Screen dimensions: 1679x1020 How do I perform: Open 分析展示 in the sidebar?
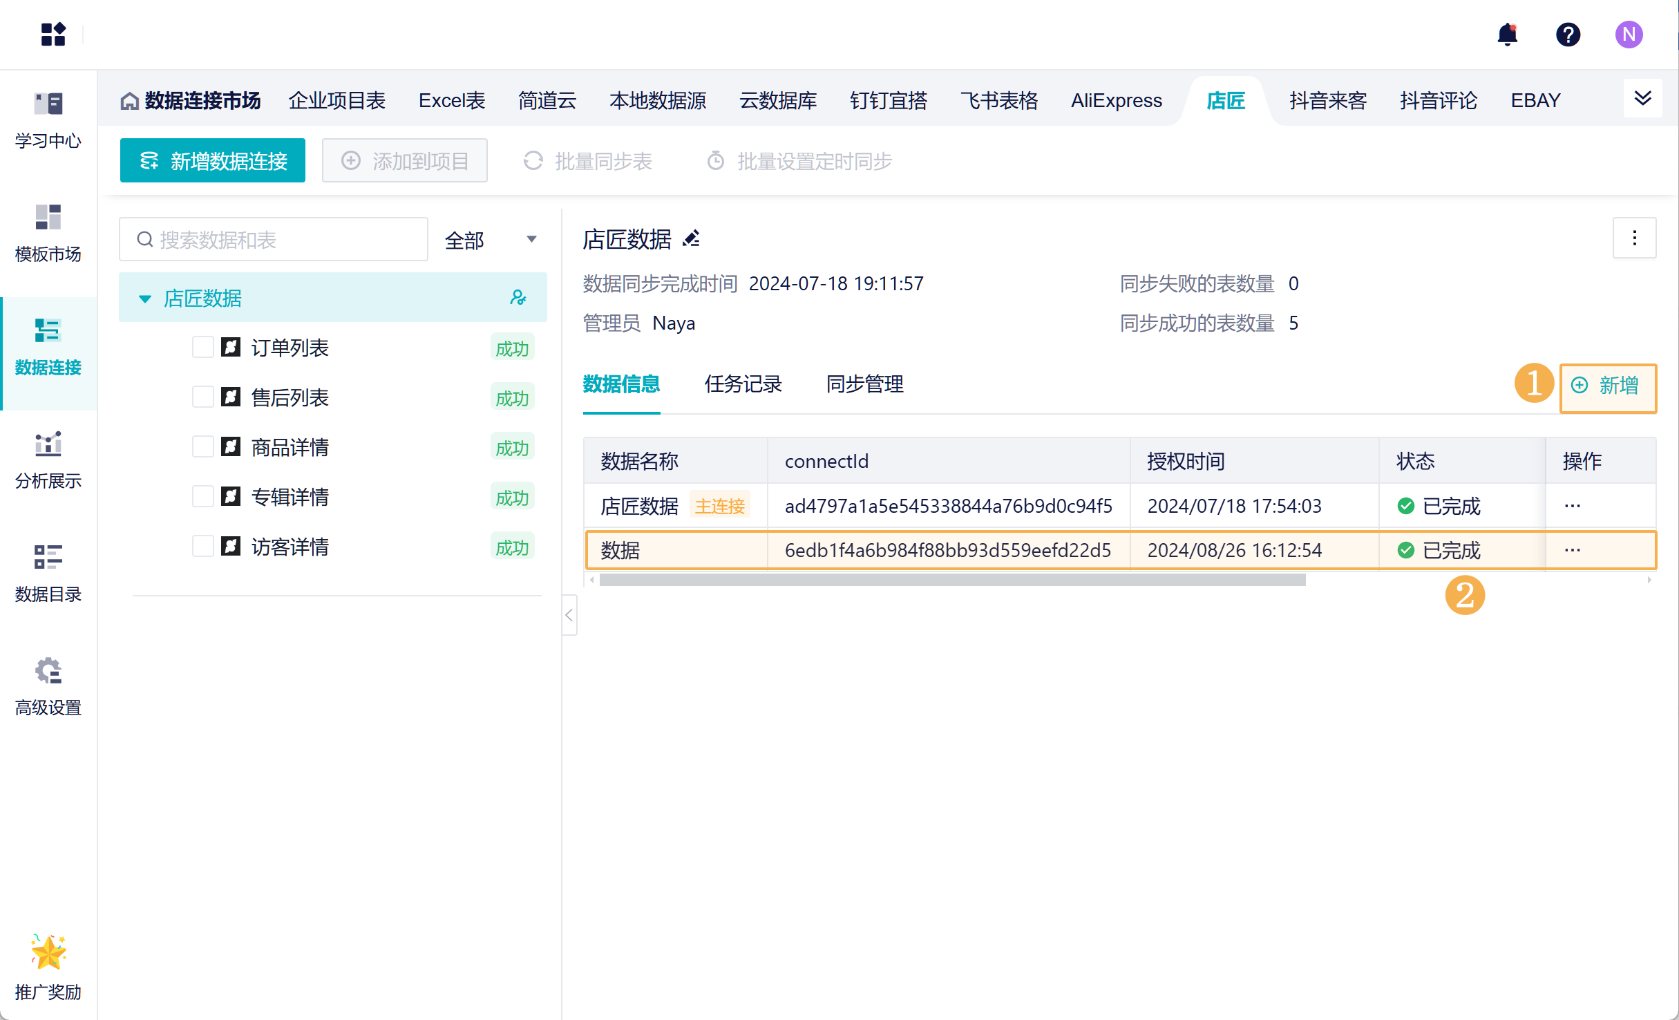[x=48, y=462]
